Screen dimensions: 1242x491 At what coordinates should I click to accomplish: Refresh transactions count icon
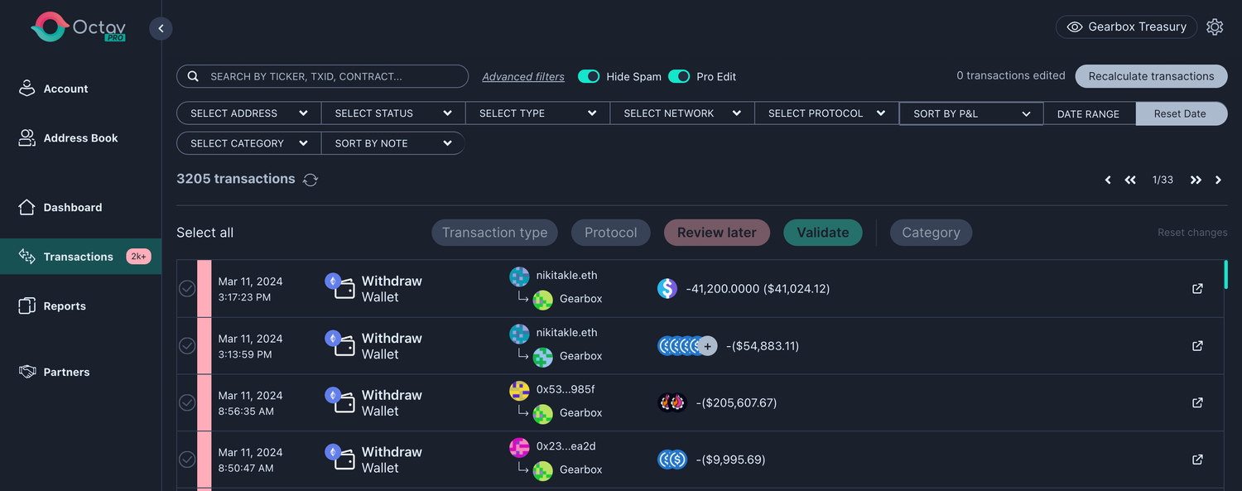click(310, 180)
